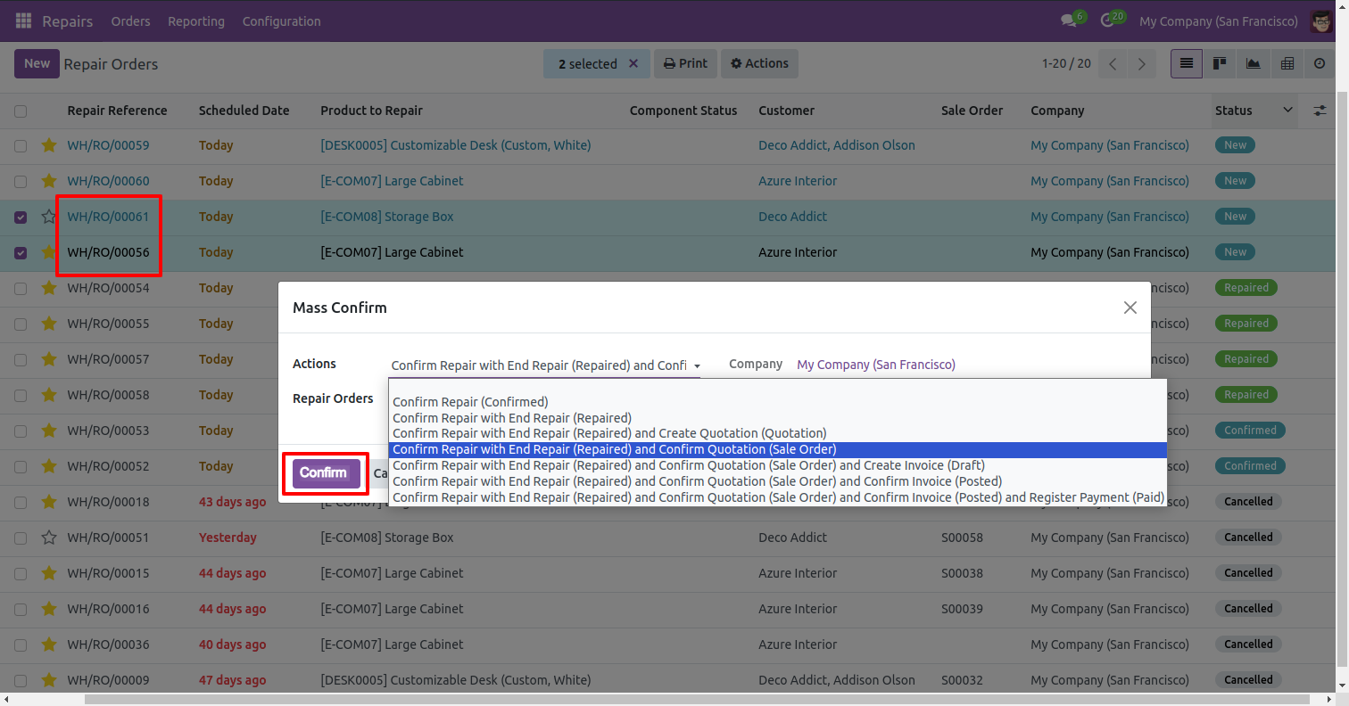Switch to Kanban view
This screenshot has width=1349, height=706.
1219,63
